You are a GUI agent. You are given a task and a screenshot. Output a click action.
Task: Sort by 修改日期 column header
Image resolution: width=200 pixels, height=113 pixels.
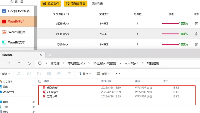point(106,81)
